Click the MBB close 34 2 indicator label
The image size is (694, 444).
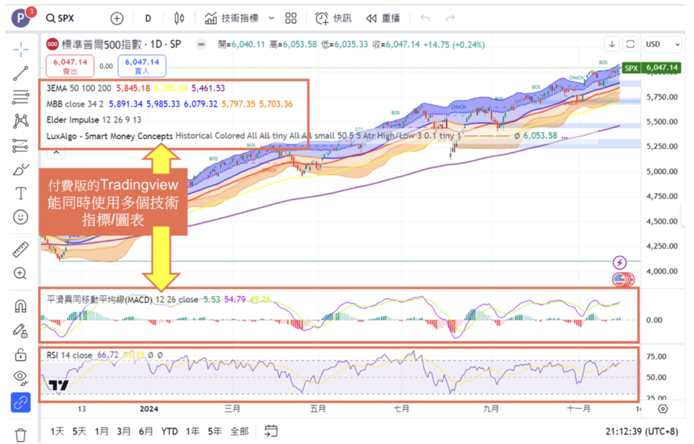(75, 104)
